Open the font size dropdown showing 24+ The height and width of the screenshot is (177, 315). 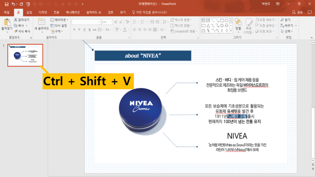111,22
